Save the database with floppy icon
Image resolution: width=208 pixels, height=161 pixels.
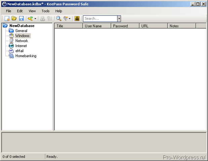coord(21,18)
